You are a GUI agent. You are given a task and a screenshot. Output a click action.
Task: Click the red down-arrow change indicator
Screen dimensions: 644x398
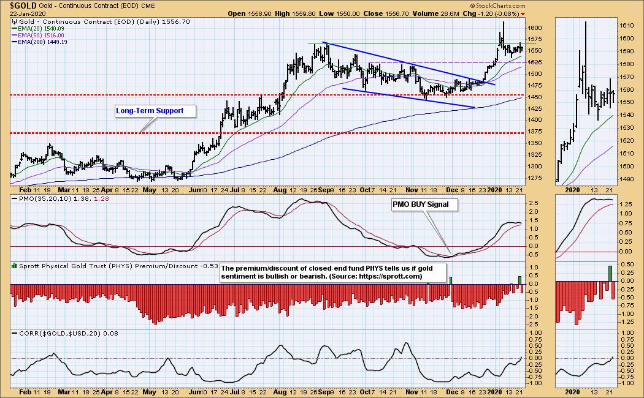click(523, 14)
